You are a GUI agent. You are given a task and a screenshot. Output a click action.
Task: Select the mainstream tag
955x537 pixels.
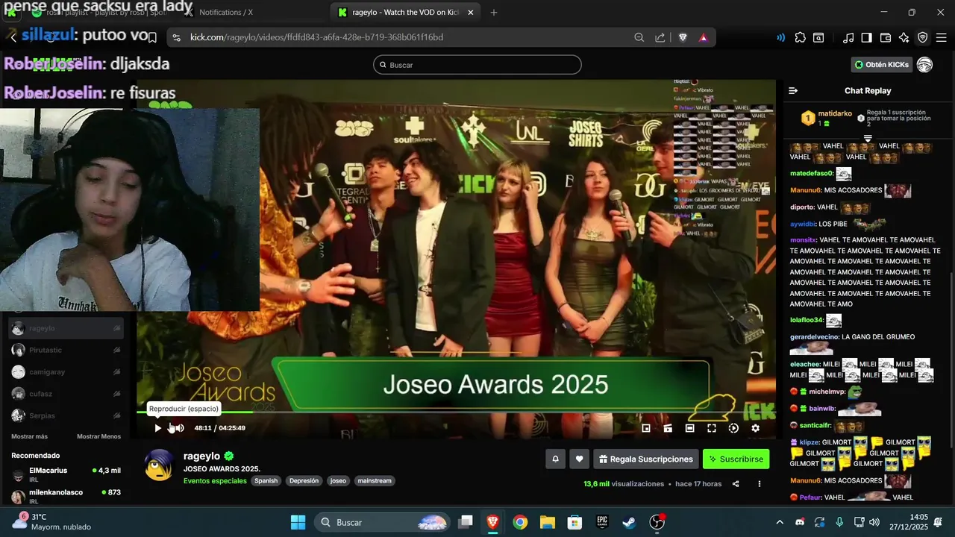pos(375,481)
